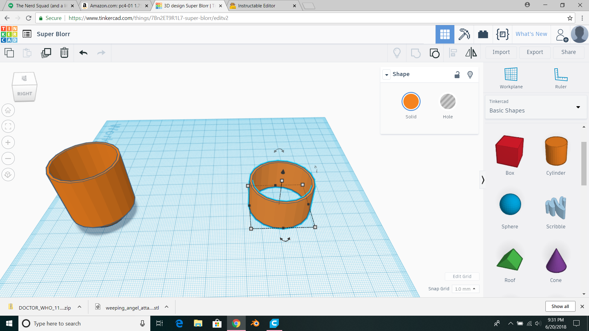Open the Basic Shapes library dropdown
Viewport: 589px width, 331px height.
[536, 107]
